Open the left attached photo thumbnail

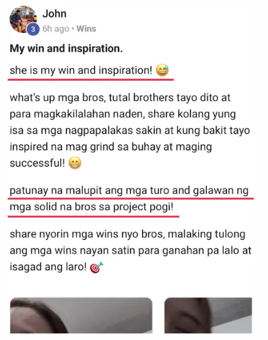[x=81, y=315]
